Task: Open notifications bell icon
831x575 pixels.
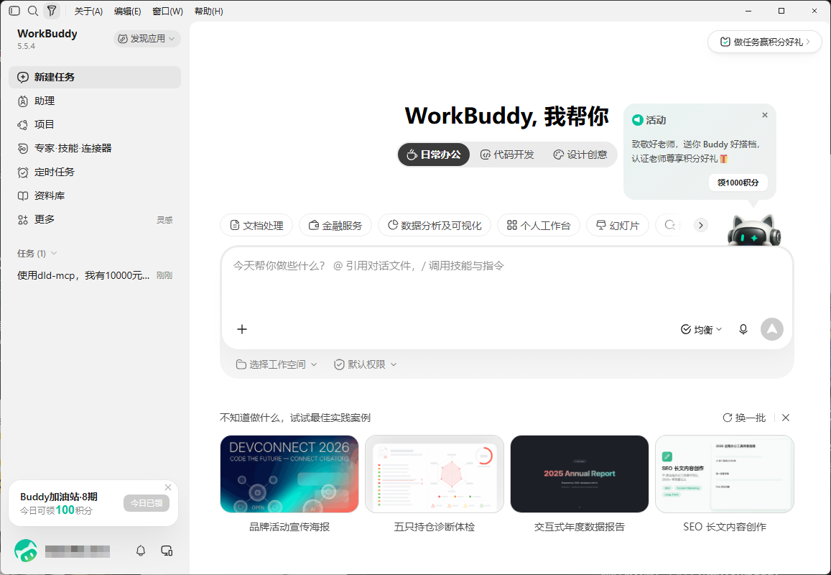Action: [141, 551]
